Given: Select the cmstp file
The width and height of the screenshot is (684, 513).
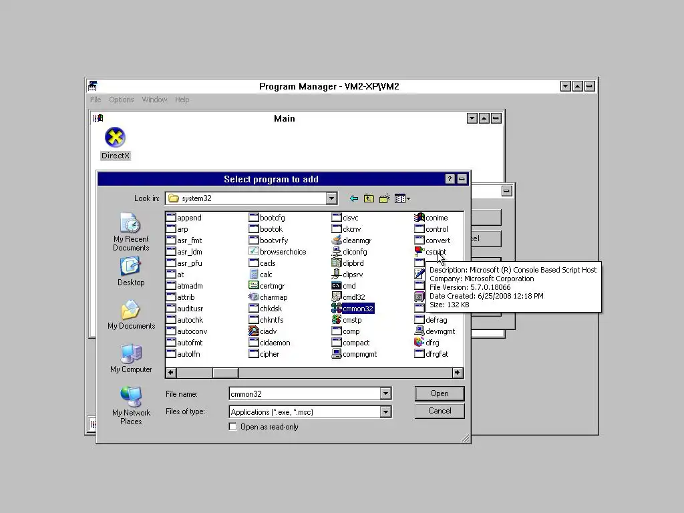Looking at the screenshot, I should pyautogui.click(x=347, y=320).
